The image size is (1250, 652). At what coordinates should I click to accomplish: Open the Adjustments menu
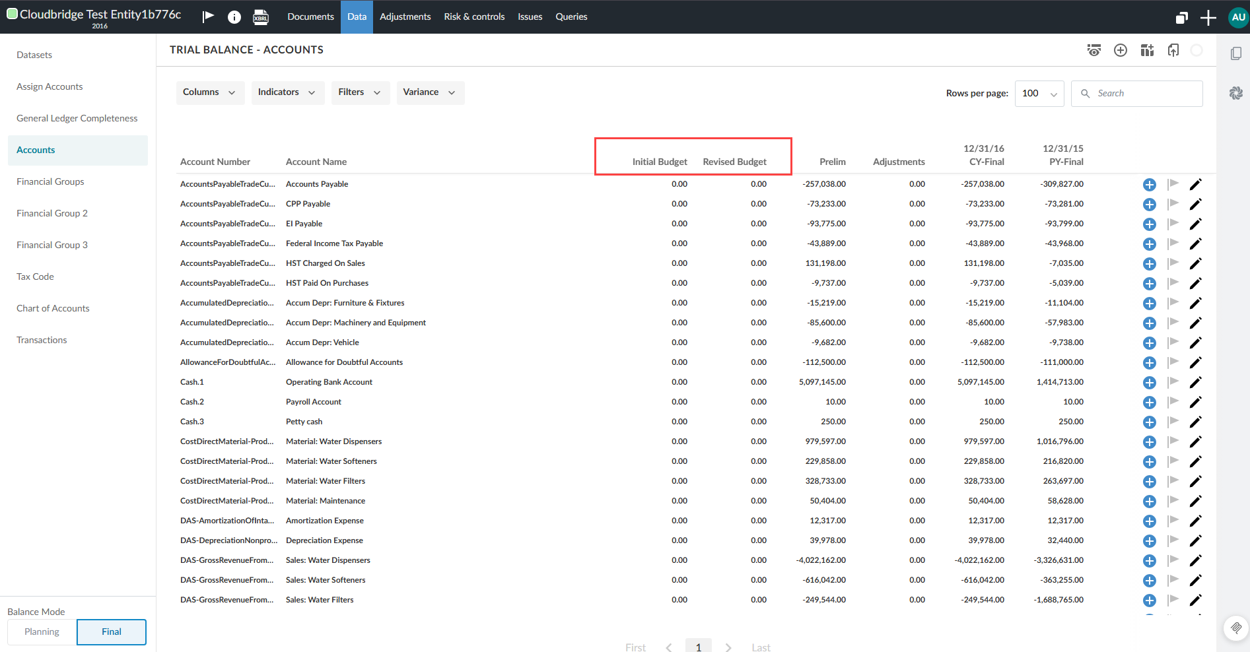click(x=405, y=17)
